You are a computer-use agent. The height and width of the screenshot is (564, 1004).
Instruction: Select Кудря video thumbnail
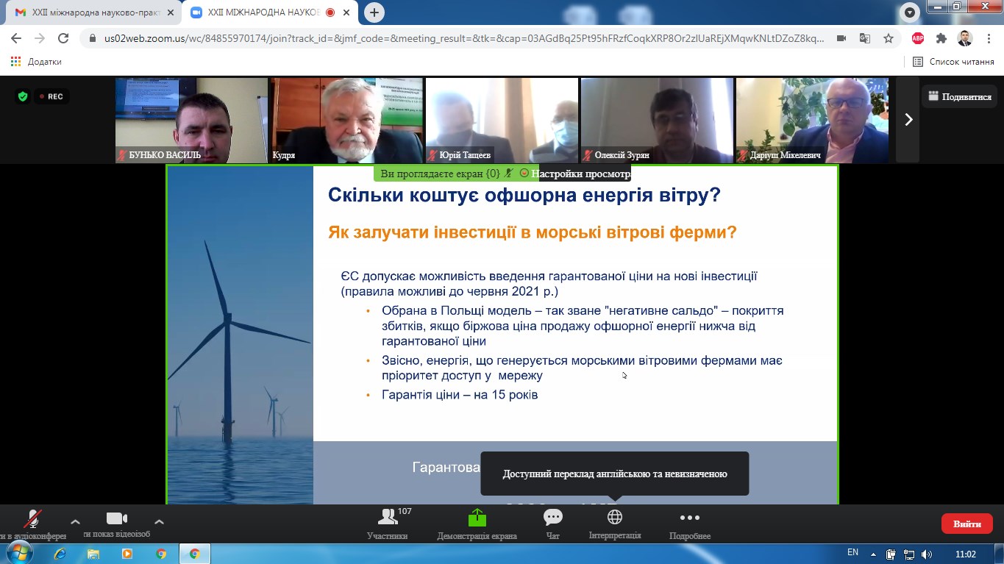[346, 120]
